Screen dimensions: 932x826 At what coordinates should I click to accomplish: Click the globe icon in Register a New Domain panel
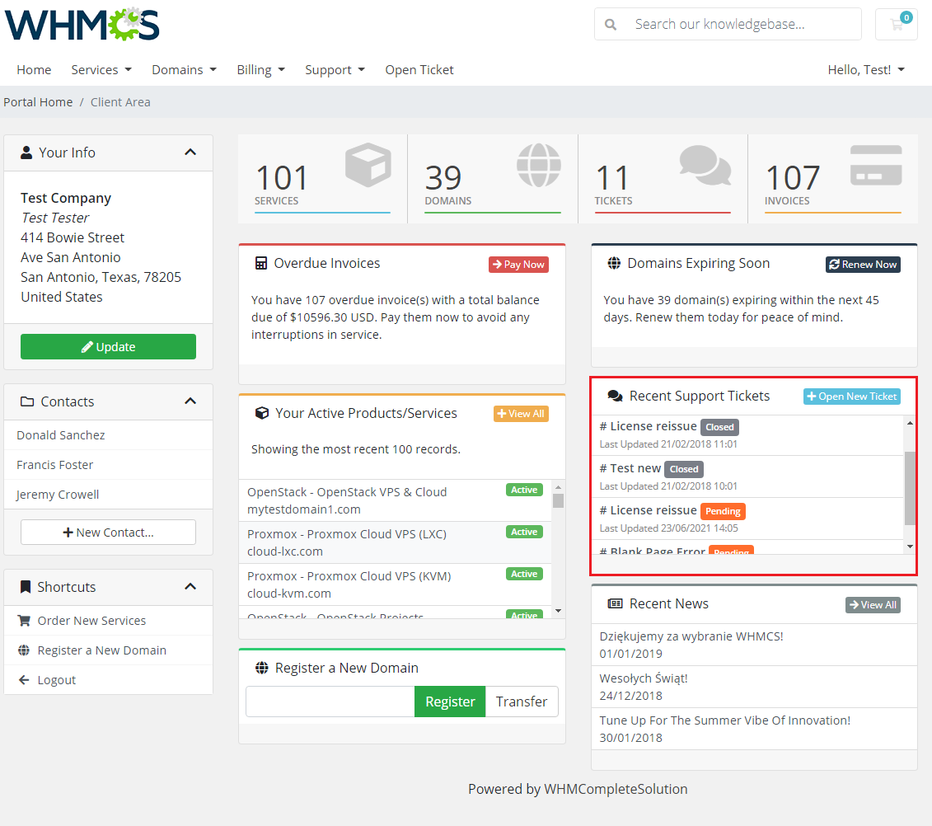[261, 668]
